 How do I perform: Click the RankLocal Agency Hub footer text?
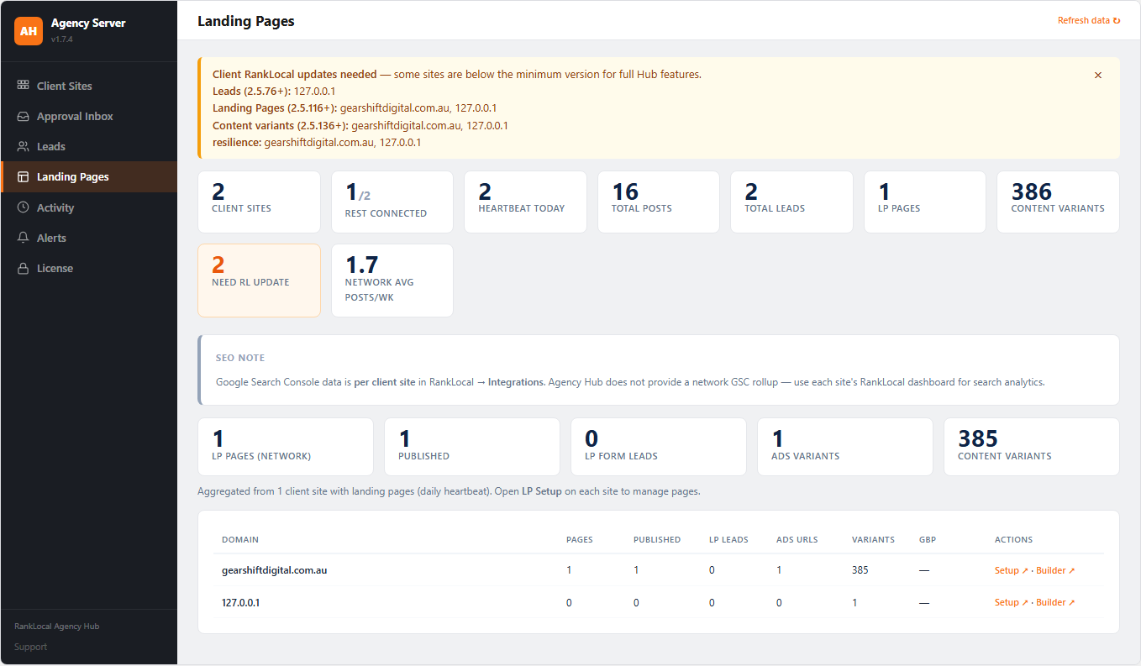[56, 627]
